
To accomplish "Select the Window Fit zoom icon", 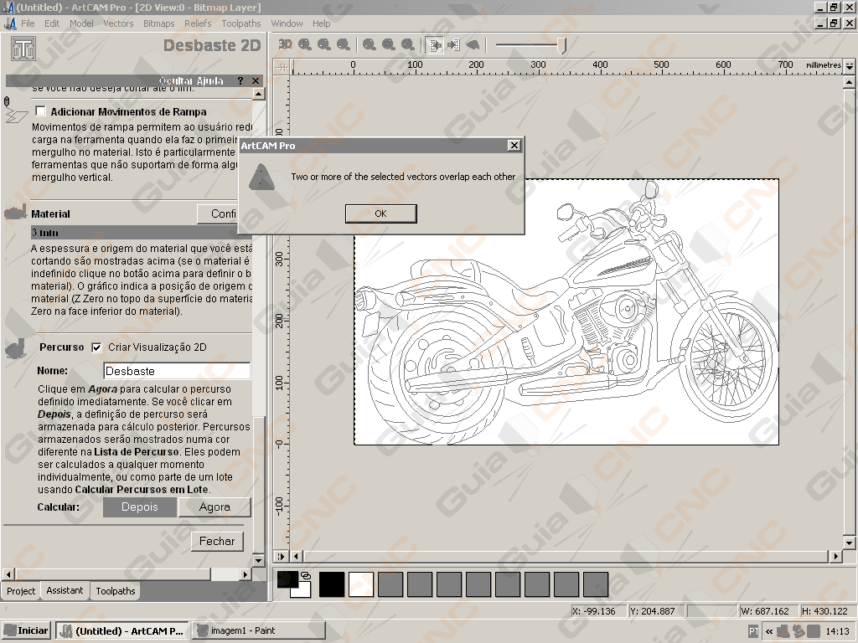I will [389, 45].
